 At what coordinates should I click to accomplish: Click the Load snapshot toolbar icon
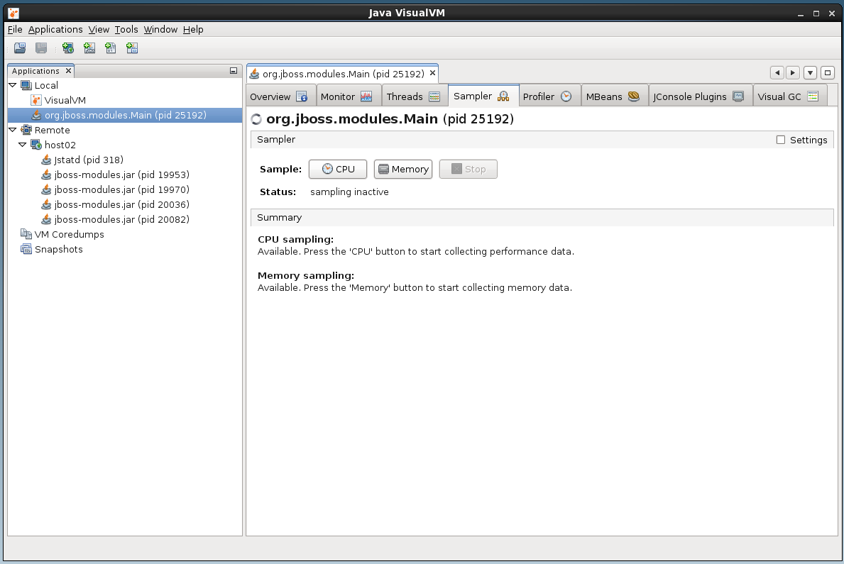click(20, 48)
